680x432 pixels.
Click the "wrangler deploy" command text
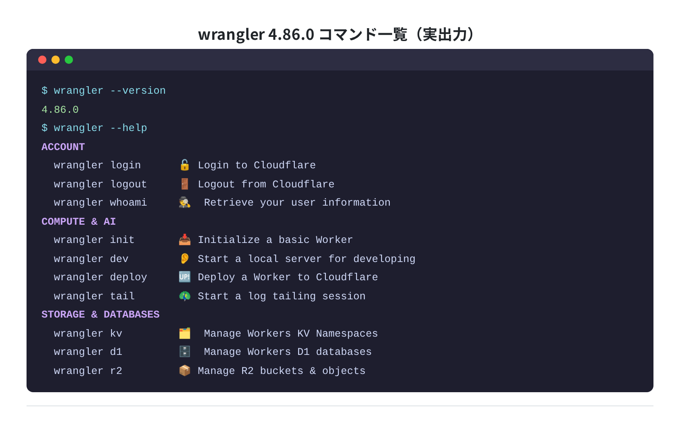point(100,277)
